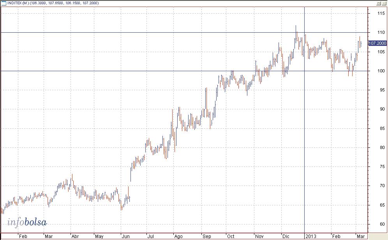Close the INDITEX chart pane

[x=384, y=3]
